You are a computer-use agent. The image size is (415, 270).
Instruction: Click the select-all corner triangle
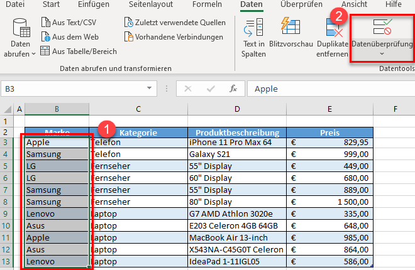pos(8,109)
